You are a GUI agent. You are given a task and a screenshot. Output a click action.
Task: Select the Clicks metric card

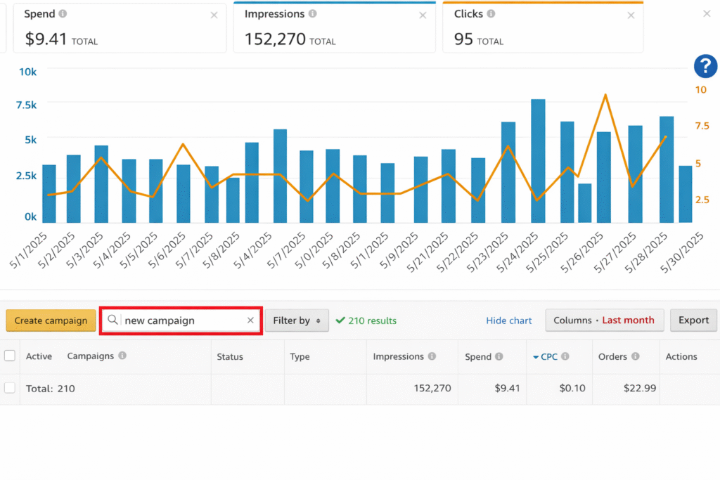541,28
